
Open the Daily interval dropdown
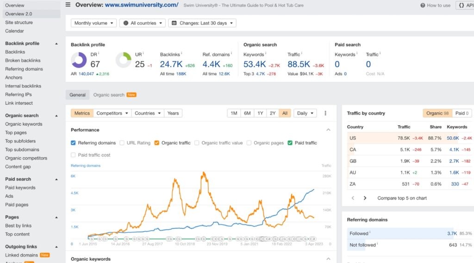pyautogui.click(x=305, y=113)
